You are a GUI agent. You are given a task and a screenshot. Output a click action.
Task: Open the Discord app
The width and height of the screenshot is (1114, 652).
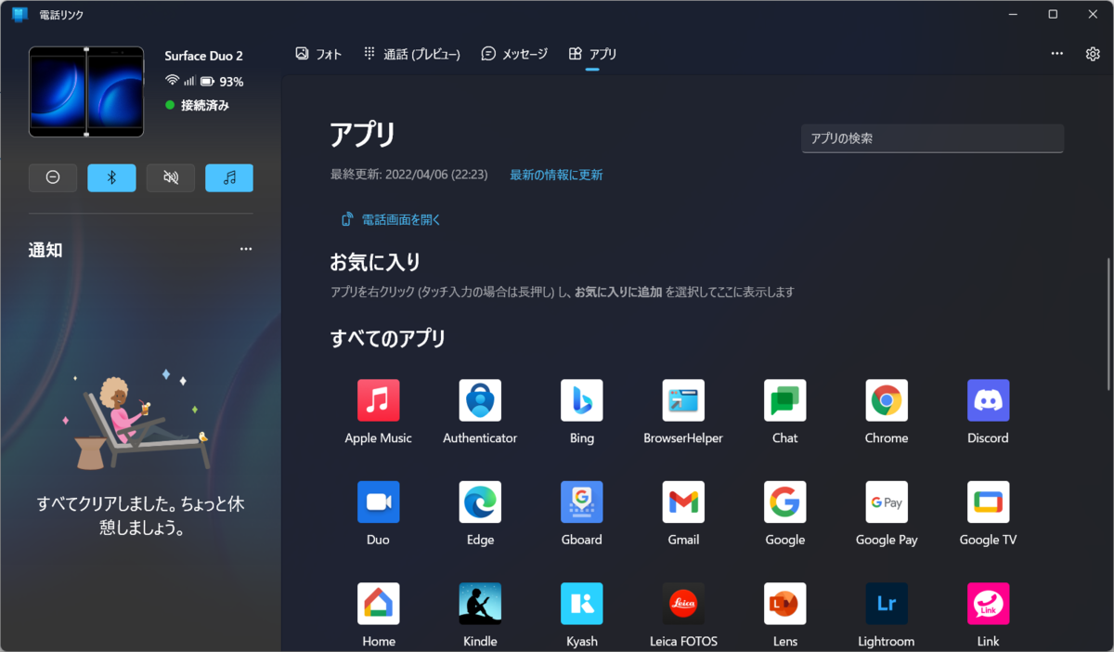point(988,400)
